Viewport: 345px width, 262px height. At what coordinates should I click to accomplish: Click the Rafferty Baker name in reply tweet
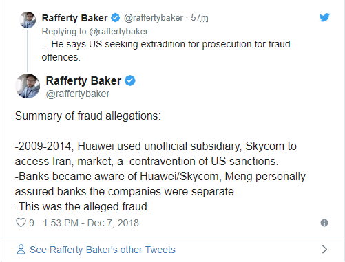(x=74, y=18)
